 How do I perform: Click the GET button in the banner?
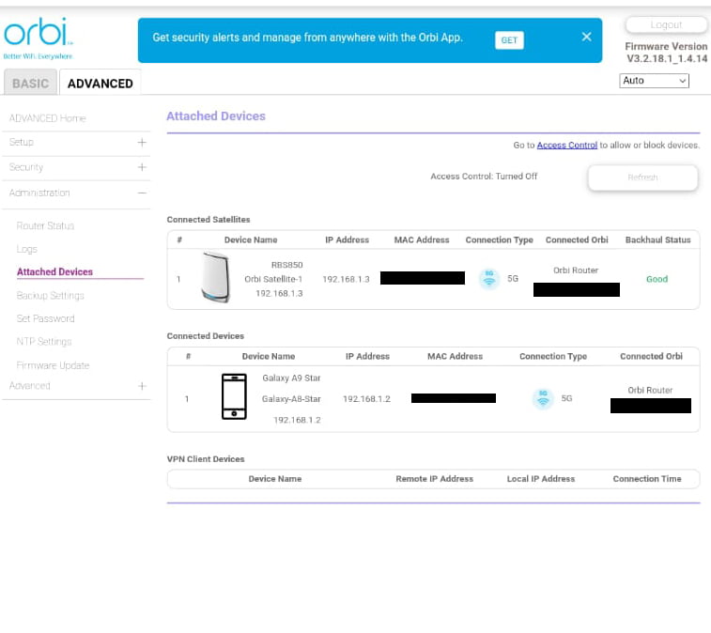pos(509,39)
